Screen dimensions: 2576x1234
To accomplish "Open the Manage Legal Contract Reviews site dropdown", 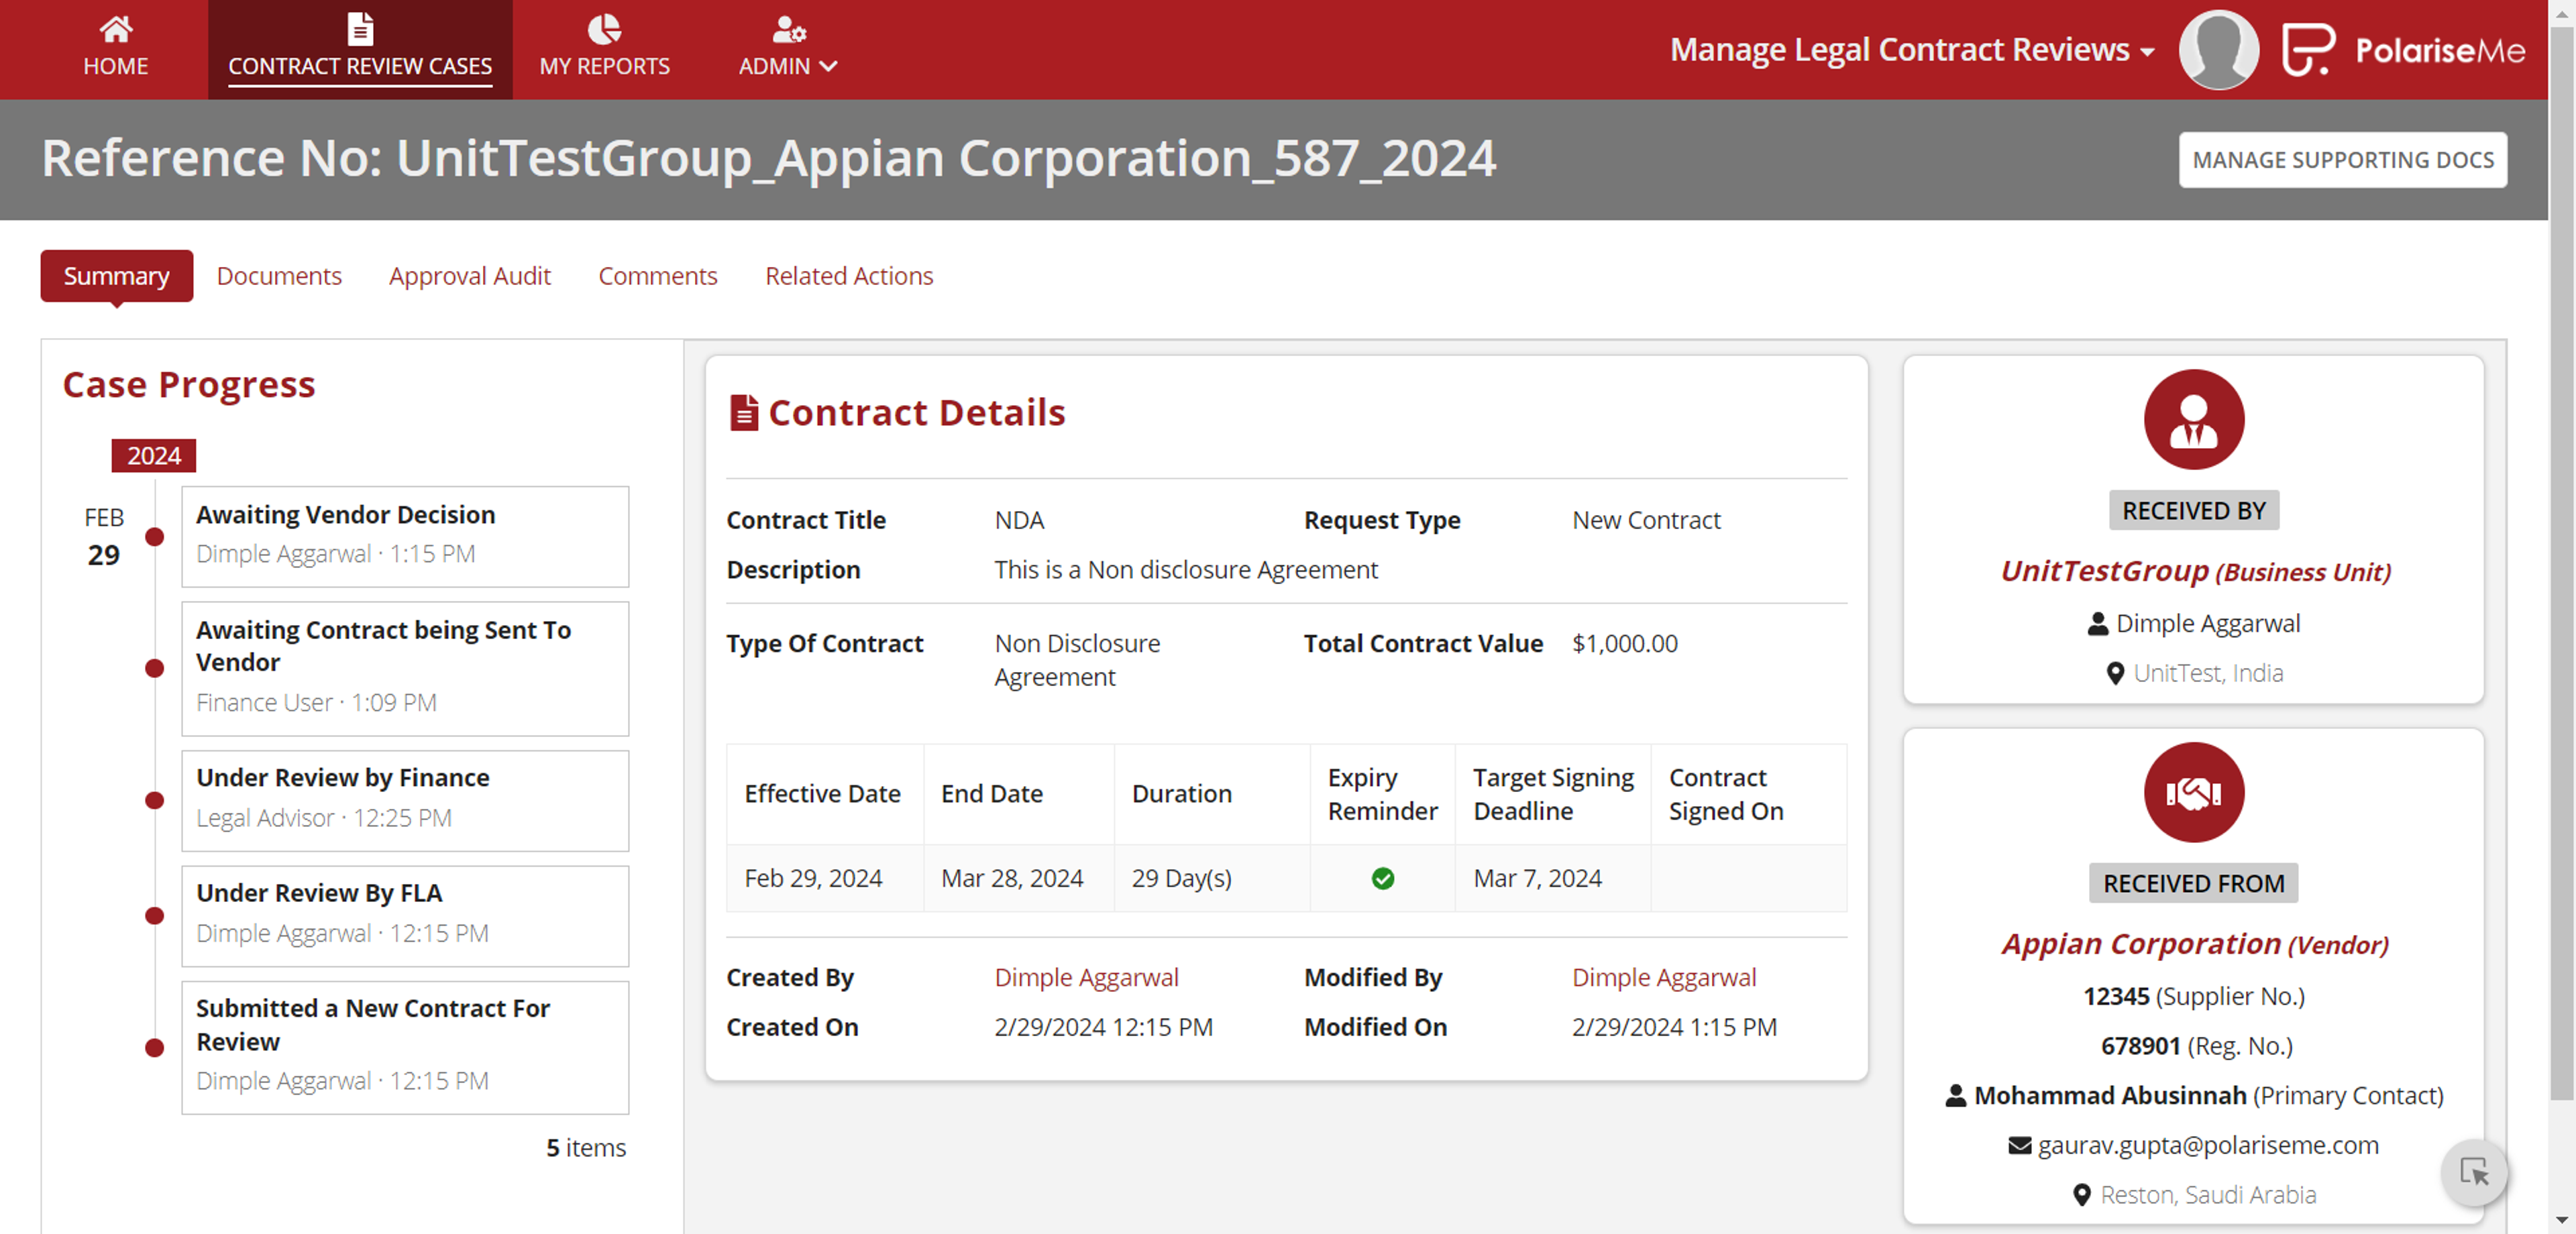I will pos(1912,49).
